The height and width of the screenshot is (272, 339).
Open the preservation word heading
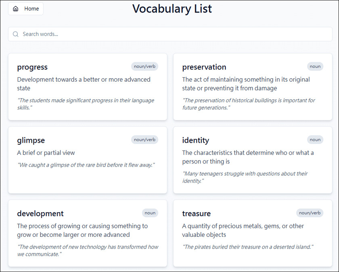coord(204,67)
